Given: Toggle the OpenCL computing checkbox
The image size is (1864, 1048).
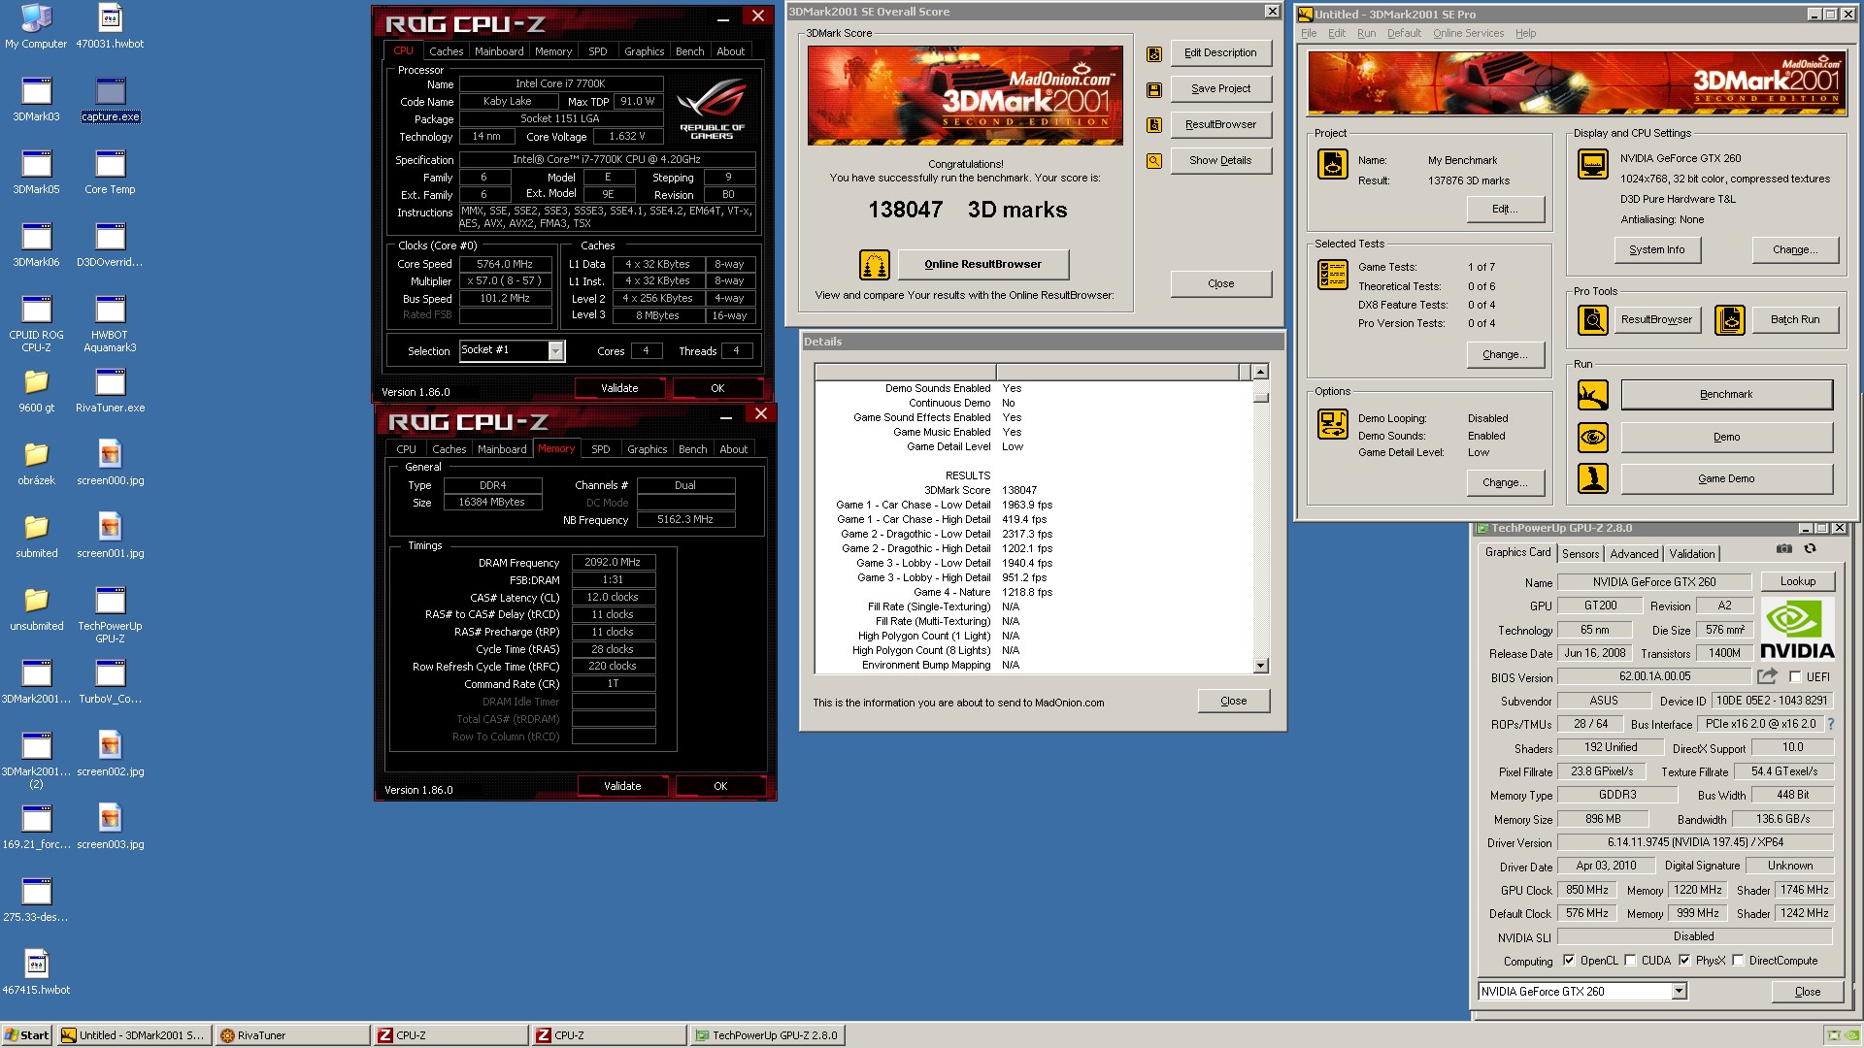Looking at the screenshot, I should (x=1569, y=961).
